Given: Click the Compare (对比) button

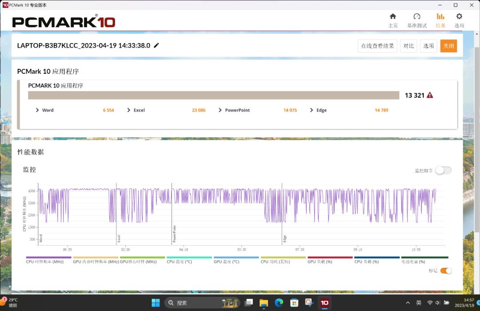Looking at the screenshot, I should pos(408,46).
